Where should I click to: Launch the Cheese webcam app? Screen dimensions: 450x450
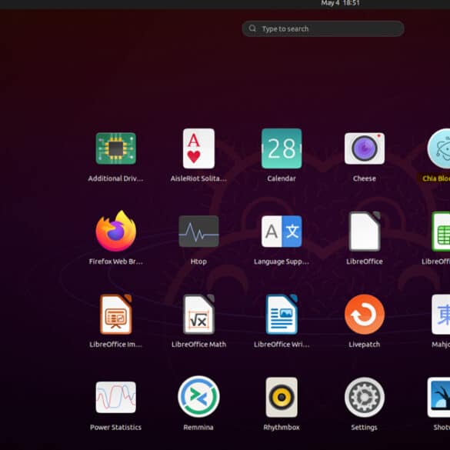[365, 148]
